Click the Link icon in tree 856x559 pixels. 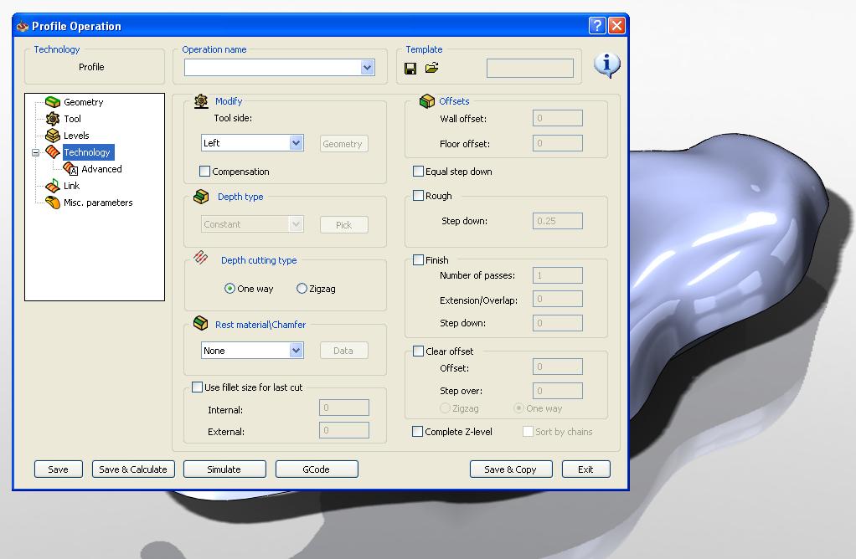(53, 186)
